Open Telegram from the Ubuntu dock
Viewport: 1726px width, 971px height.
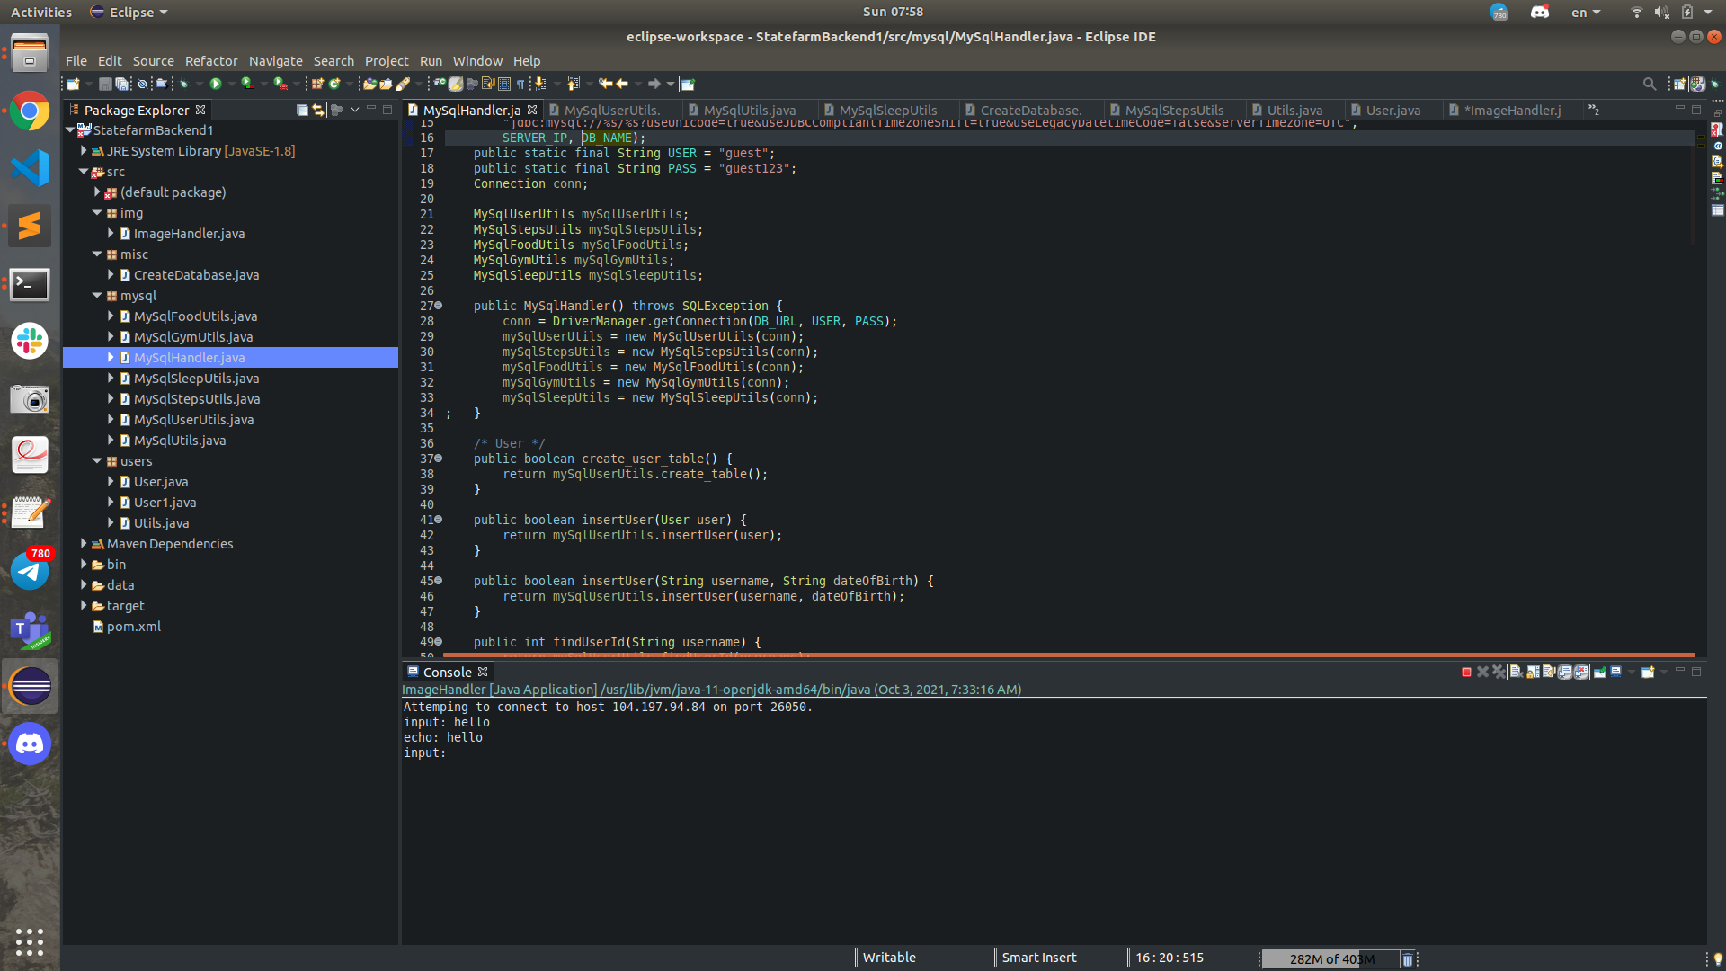coord(30,572)
